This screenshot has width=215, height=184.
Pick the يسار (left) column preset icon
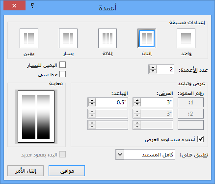click(x=68, y=38)
